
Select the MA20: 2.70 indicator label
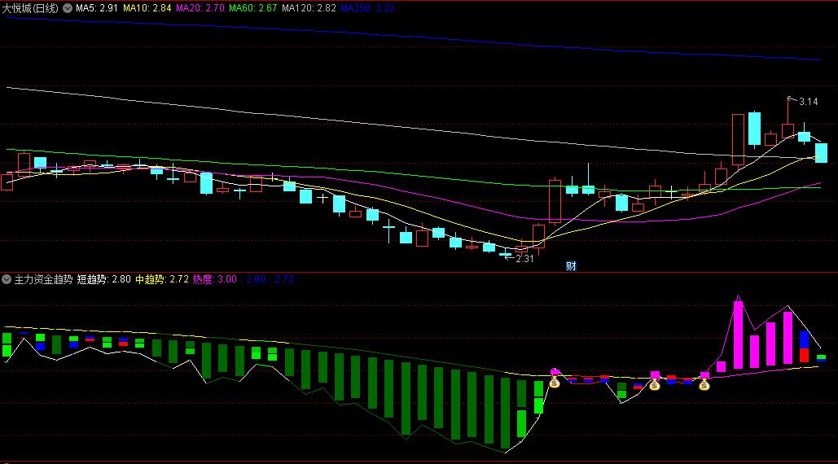point(200,8)
